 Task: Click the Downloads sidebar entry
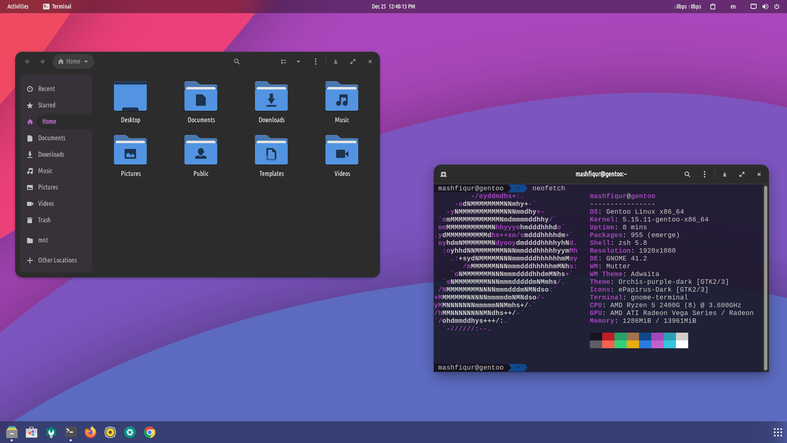click(51, 154)
